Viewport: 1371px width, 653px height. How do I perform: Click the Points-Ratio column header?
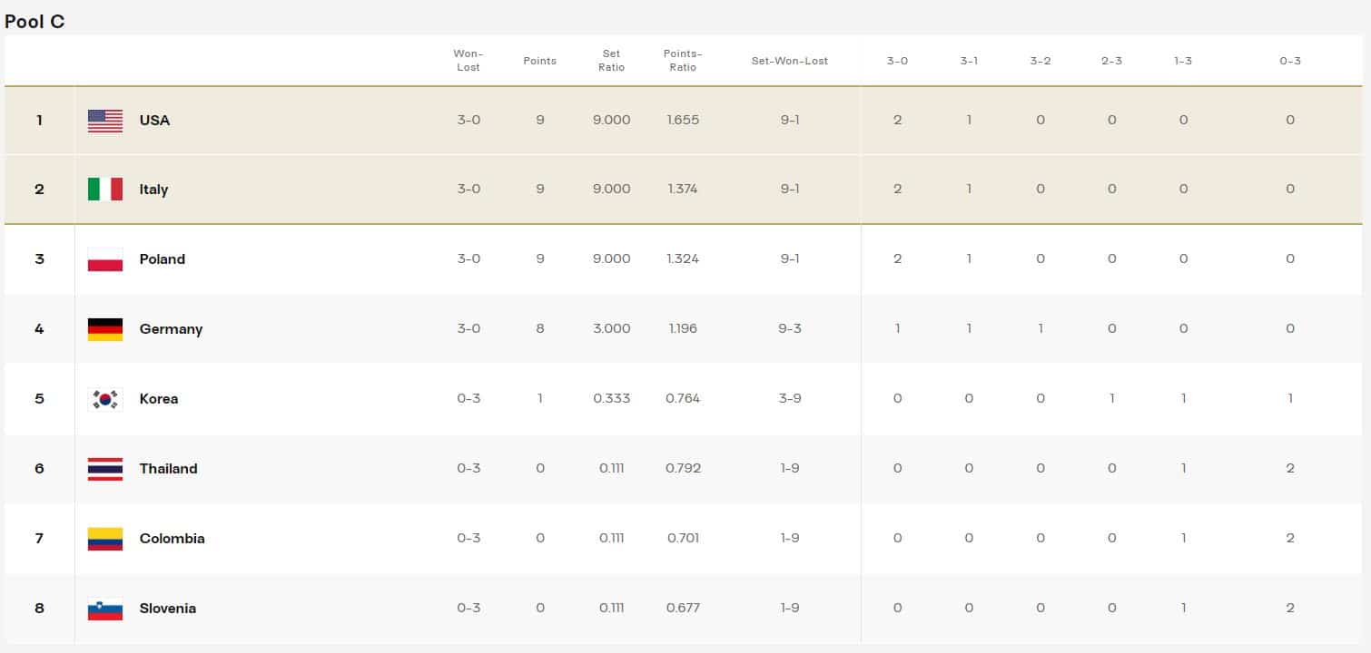(683, 61)
